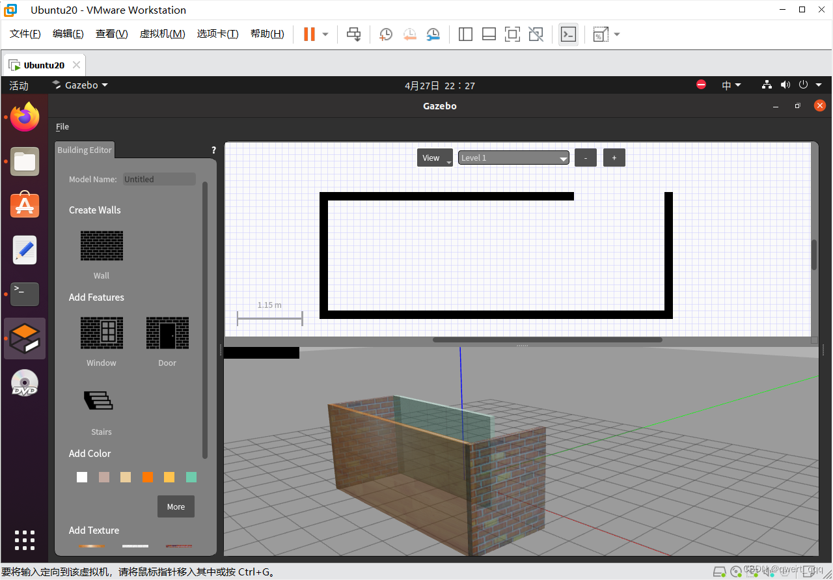Click the stretch guest display icon
Image resolution: width=833 pixels, height=580 pixels.
coord(600,35)
